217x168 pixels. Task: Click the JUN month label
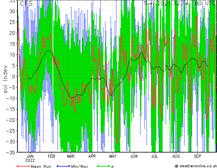click(x=134, y=156)
